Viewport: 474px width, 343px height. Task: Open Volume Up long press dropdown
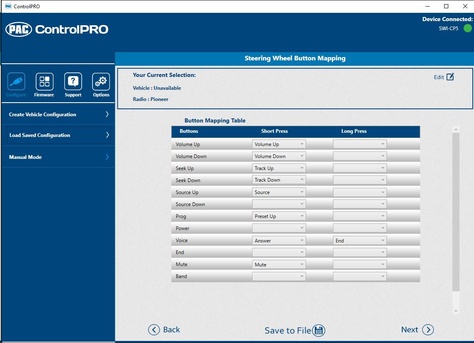coord(360,144)
